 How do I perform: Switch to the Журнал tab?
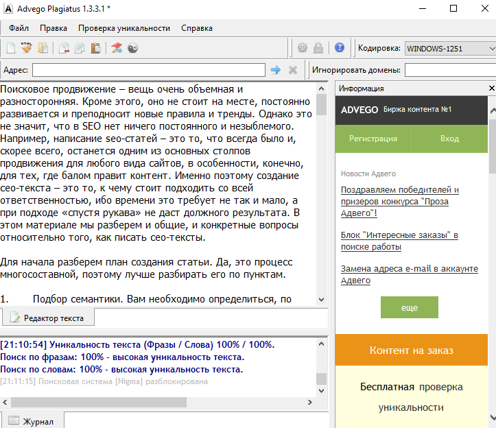(32, 420)
